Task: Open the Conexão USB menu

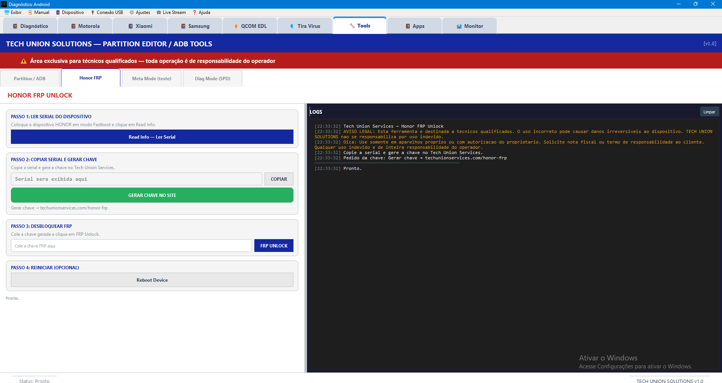Action: (107, 12)
